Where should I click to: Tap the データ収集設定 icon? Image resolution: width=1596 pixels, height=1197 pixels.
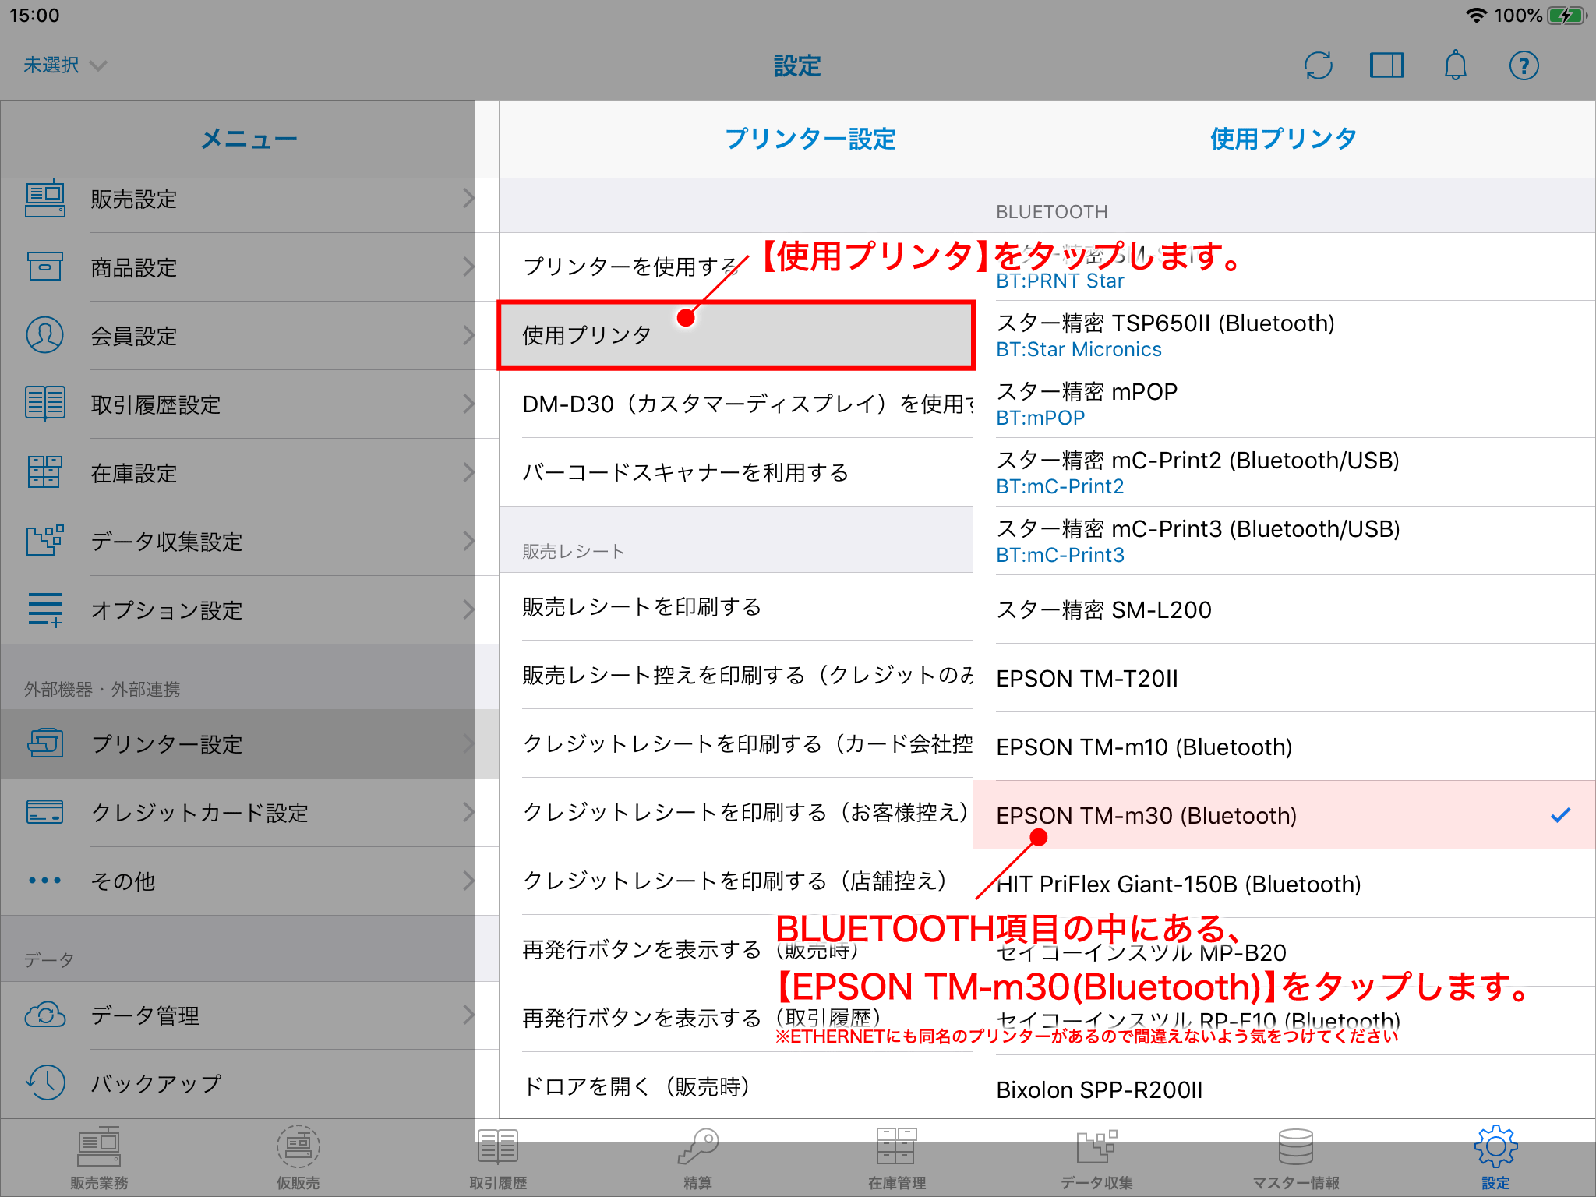pos(45,541)
